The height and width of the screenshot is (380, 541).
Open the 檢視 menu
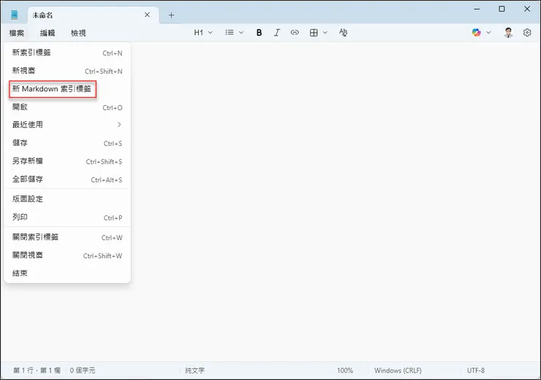[78, 33]
